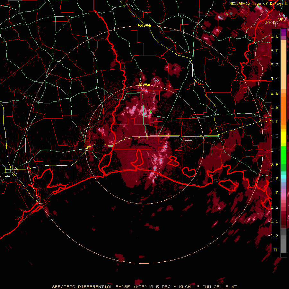This screenshot has width=289, height=289.
Task: Click the Specific Differential Phase caption text
Action: coord(144,287)
